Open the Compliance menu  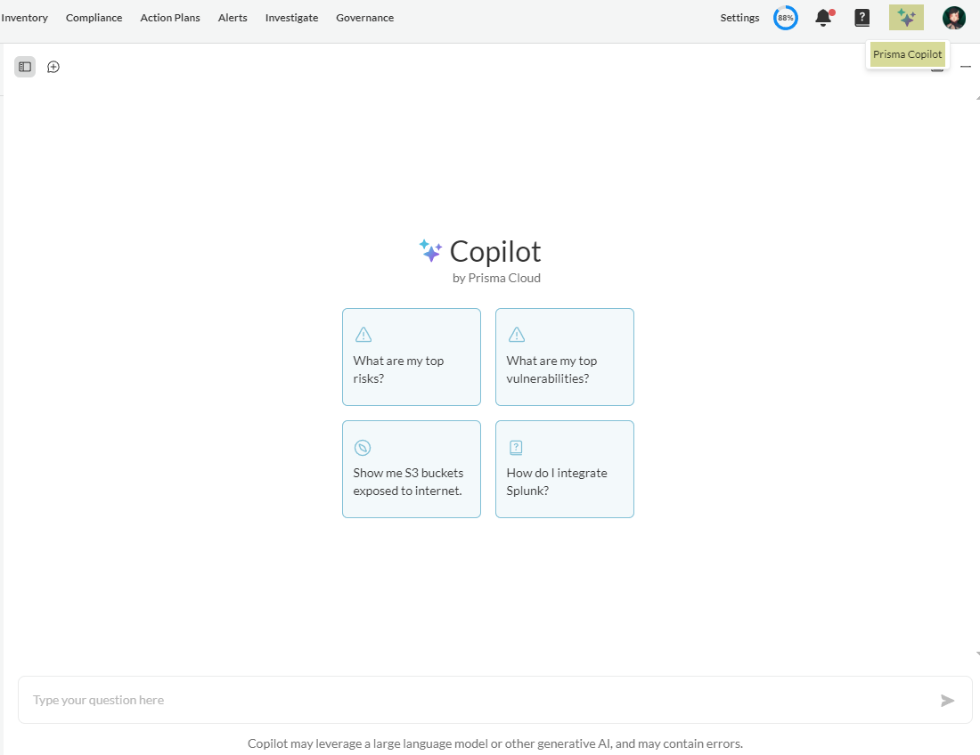tap(94, 18)
